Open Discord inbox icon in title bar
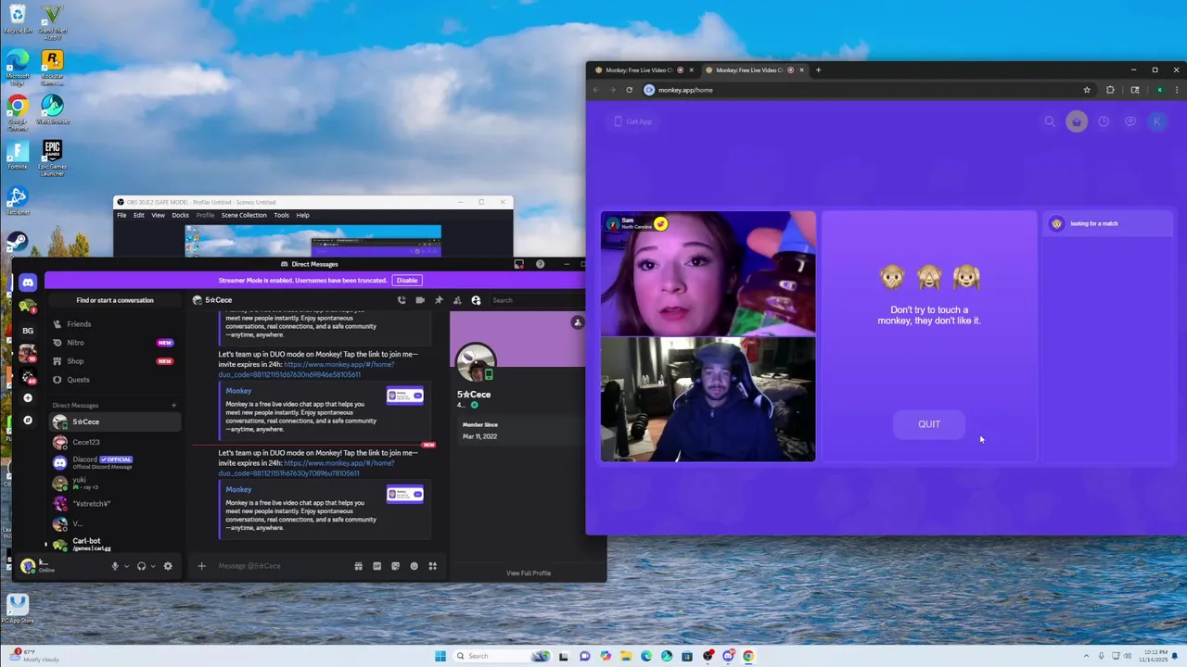The height and width of the screenshot is (667, 1187). pyautogui.click(x=518, y=264)
